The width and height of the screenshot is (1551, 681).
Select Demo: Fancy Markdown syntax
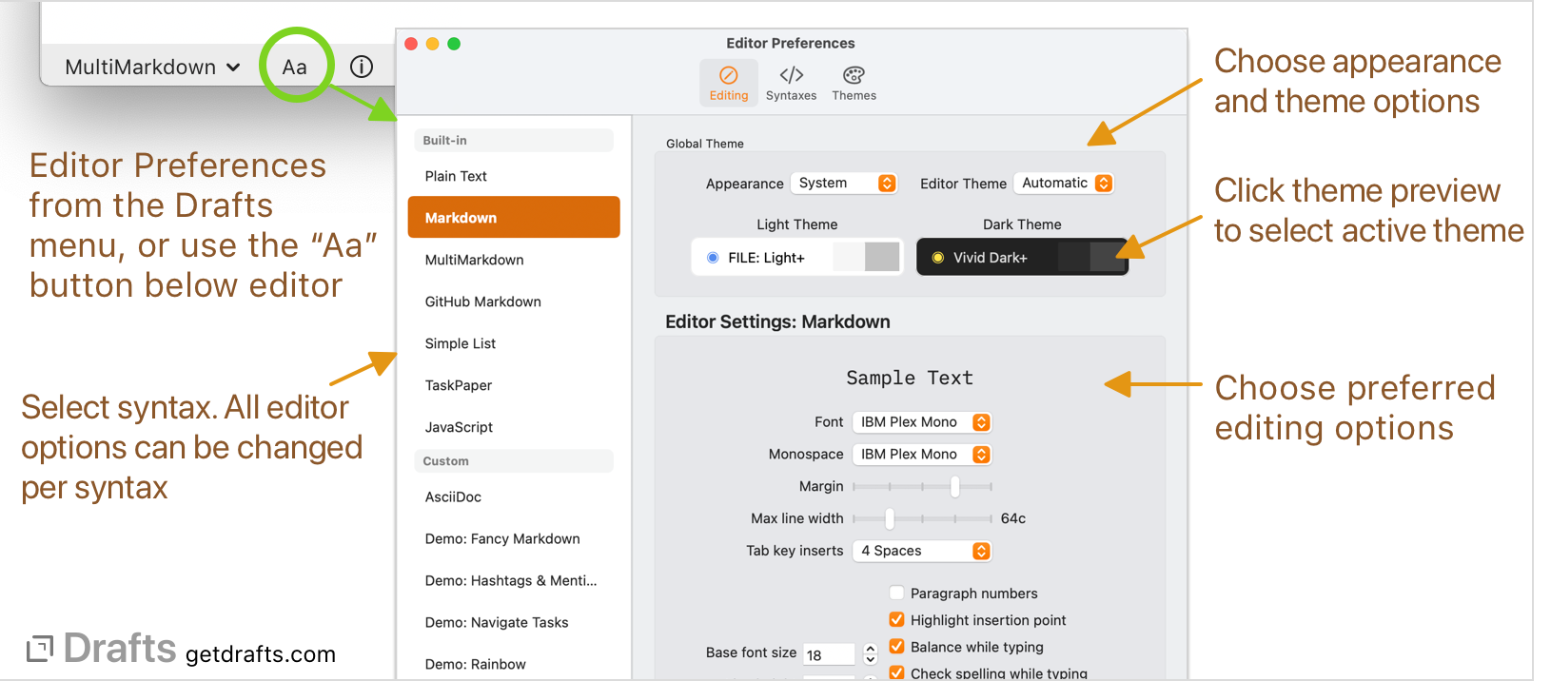(x=514, y=538)
